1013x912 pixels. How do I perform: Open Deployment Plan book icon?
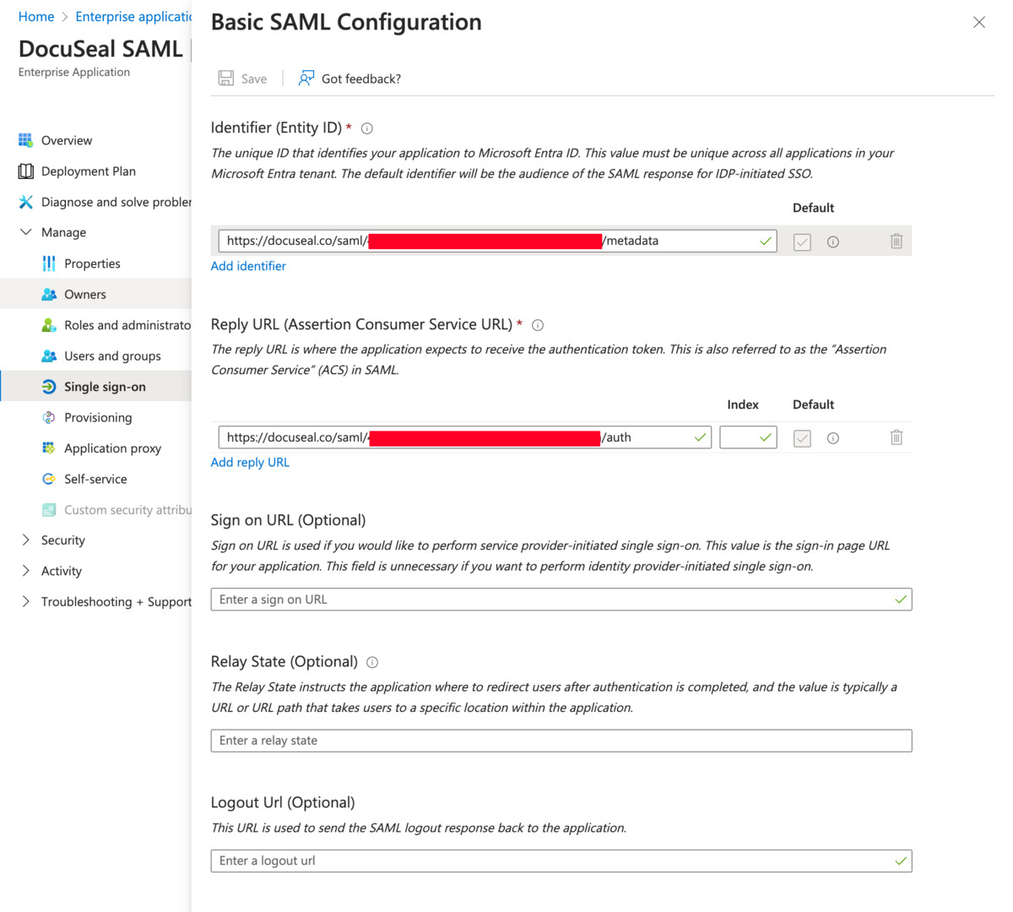coord(25,171)
